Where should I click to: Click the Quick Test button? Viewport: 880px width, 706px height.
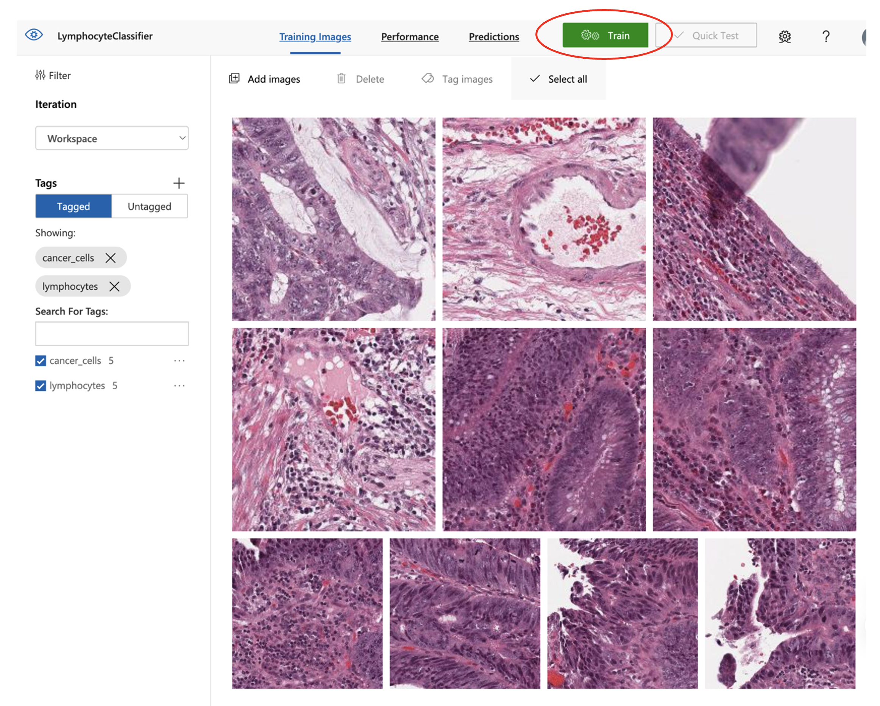[706, 35]
